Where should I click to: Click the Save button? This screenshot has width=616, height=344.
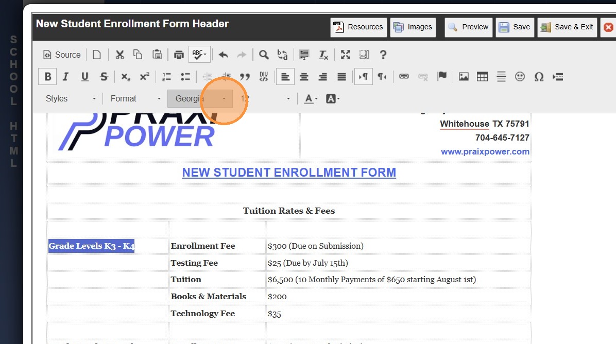(515, 27)
